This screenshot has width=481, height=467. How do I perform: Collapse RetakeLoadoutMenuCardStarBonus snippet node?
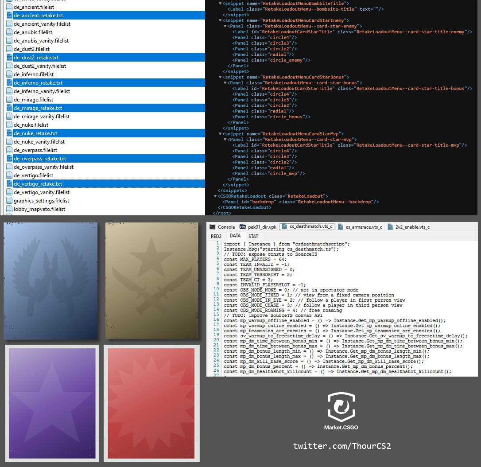[220, 77]
